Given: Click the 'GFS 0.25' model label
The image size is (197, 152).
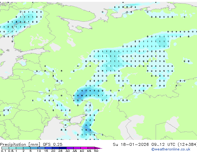Looking at the screenshot, I should [53, 144].
